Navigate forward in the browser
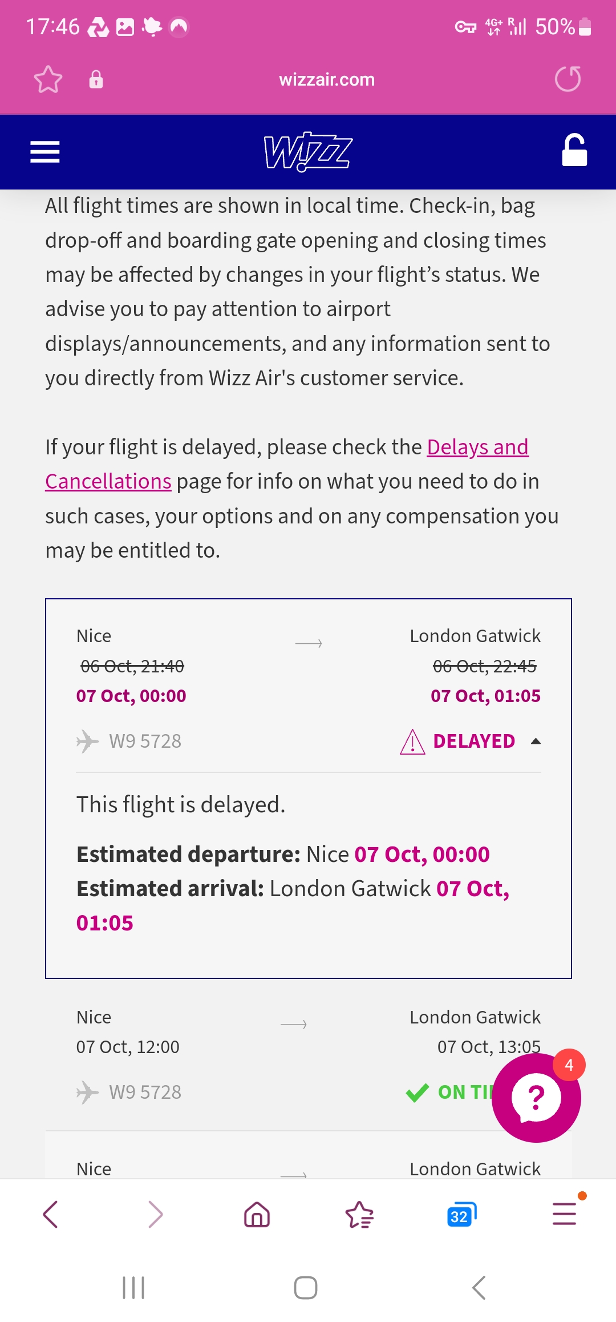 point(155,1214)
